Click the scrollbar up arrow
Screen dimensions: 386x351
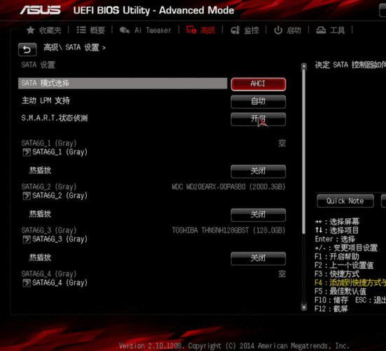(x=304, y=66)
